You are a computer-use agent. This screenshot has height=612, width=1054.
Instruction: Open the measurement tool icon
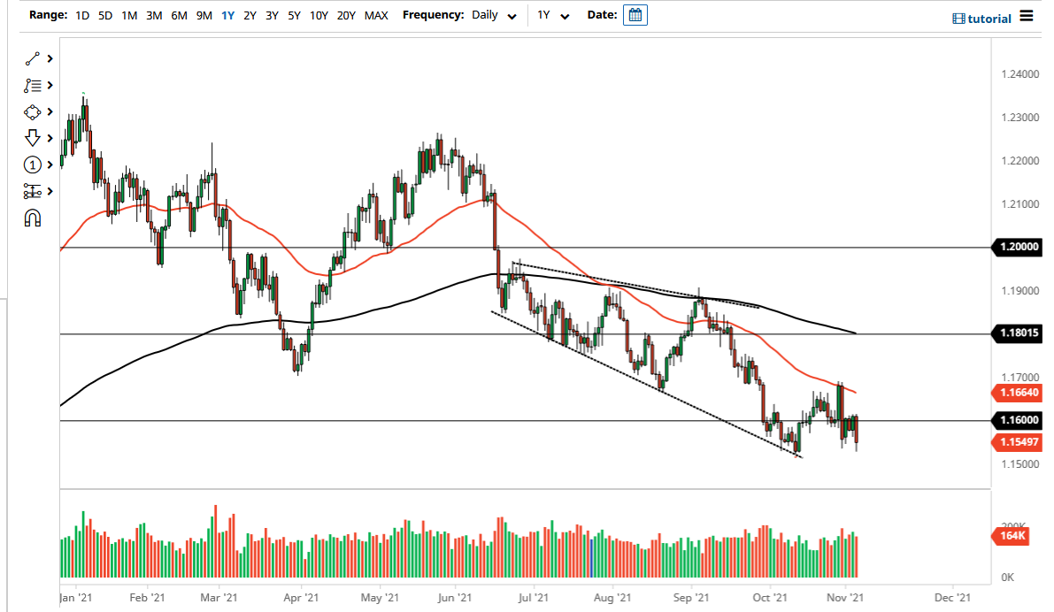click(x=33, y=191)
